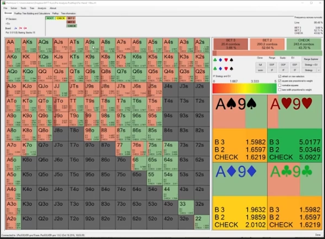The image size is (325, 239).
Task: Click the OOP button under Range
Action: [x=272, y=65]
